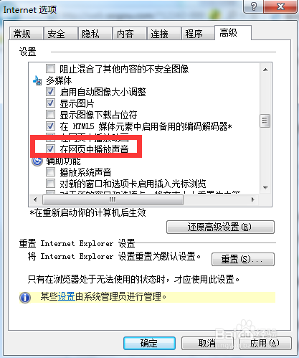
Task: Toggle 显示图片 checkbox
Action: 50,103
